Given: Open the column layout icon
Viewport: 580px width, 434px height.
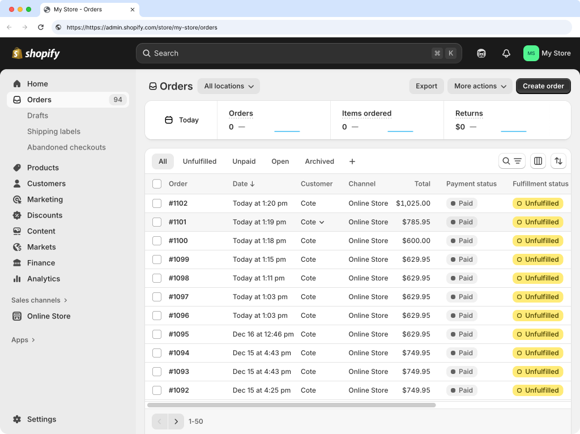Looking at the screenshot, I should (538, 161).
